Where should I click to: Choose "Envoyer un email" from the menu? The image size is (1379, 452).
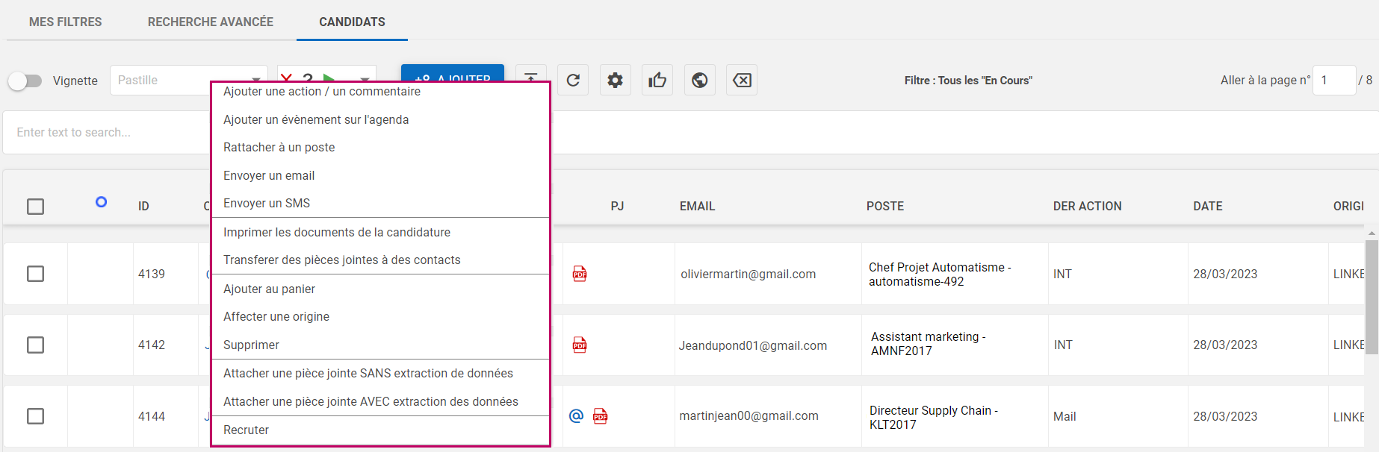(x=269, y=176)
